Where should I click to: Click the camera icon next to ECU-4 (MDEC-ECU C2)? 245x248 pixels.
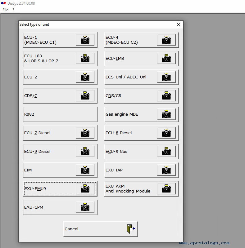(166, 40)
